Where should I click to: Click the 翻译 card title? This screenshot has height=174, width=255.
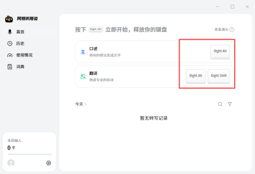(x=93, y=73)
